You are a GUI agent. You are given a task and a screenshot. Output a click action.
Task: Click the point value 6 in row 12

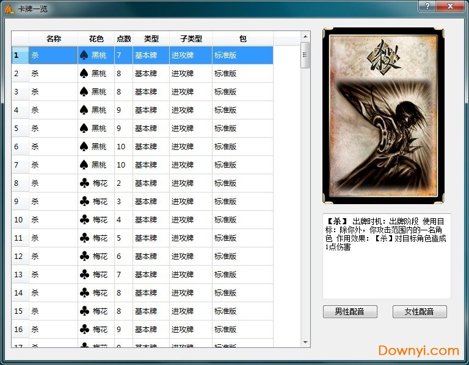(x=118, y=257)
